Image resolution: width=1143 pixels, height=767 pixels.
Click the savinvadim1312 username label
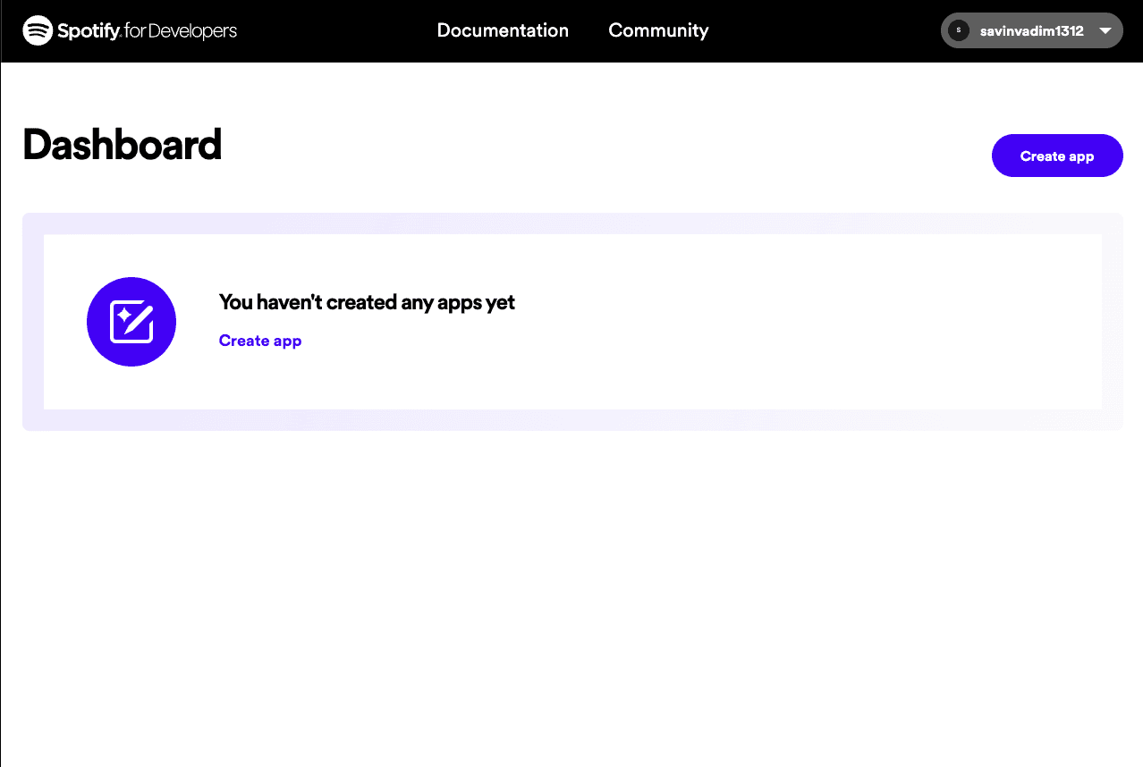point(1031,30)
